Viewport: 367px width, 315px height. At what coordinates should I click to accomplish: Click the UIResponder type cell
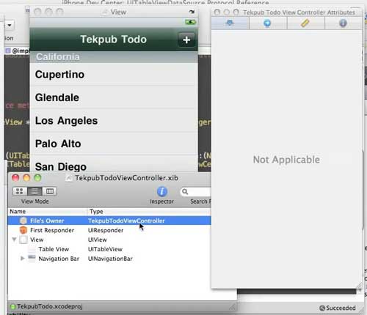106,230
